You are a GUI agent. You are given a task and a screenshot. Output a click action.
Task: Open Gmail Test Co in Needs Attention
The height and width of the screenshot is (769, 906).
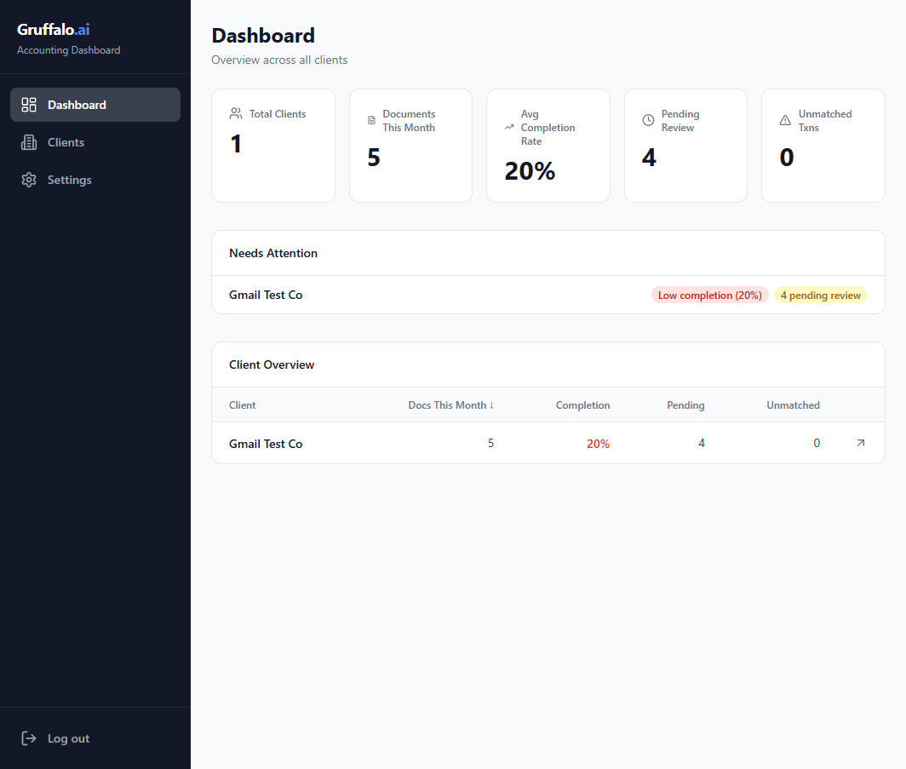tap(266, 295)
